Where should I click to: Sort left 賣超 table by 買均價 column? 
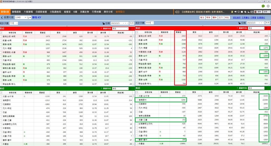coord(90,93)
